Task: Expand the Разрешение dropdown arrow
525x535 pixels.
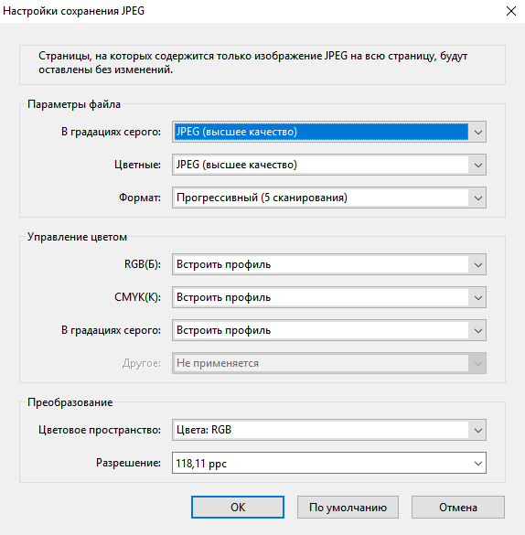Action: [478, 464]
